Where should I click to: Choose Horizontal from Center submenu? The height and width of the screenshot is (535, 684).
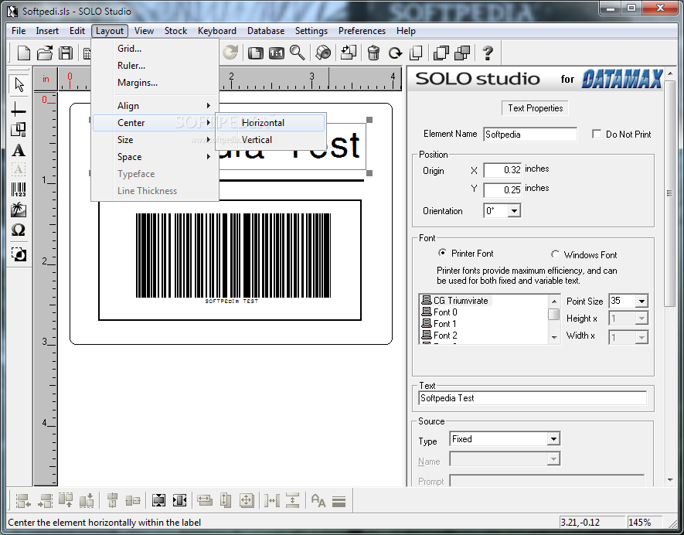271,123
